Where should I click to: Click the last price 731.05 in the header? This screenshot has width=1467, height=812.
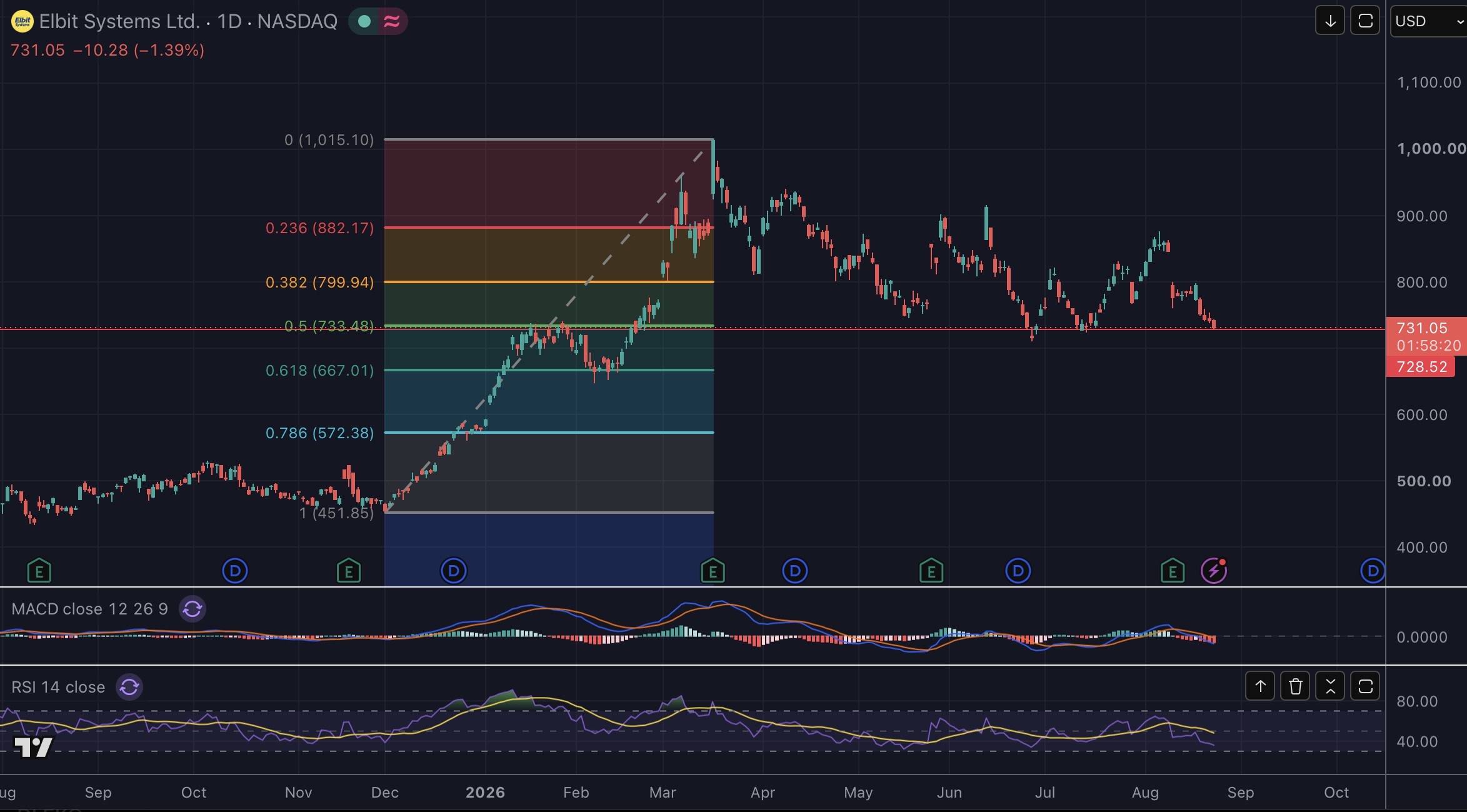pyautogui.click(x=38, y=50)
